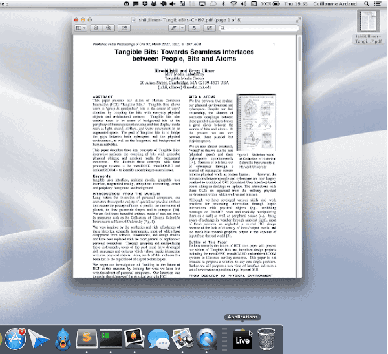Screen dimensions: 388x354
Task: Open Notification Center
Action: pyautogui.click(x=378, y=4)
